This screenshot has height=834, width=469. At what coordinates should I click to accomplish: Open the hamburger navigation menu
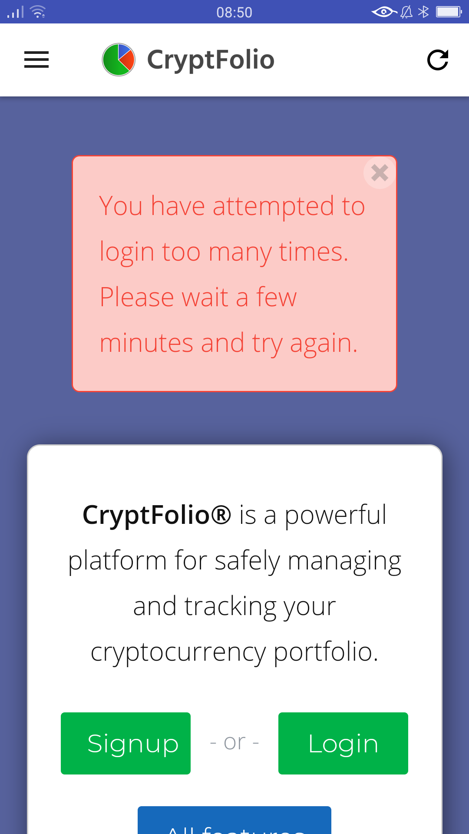coord(36,60)
